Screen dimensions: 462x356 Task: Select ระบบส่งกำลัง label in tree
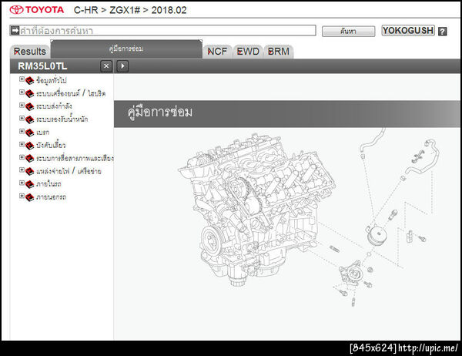tap(54, 106)
